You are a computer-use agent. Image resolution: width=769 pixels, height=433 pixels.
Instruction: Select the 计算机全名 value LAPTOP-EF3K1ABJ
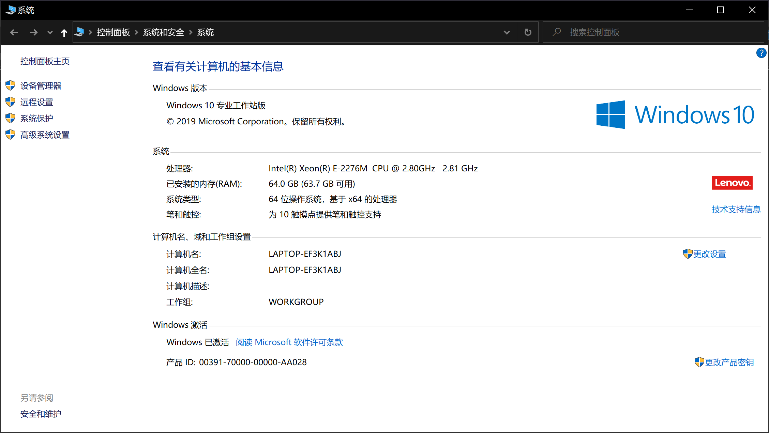click(305, 270)
